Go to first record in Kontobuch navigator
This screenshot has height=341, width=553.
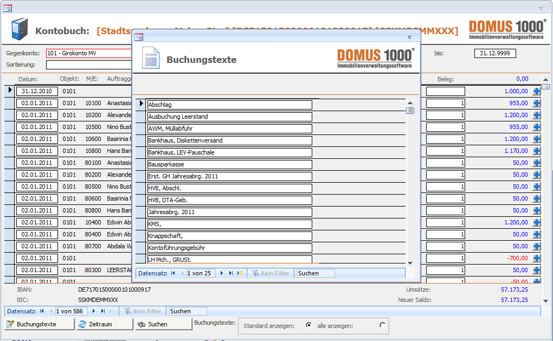(42, 311)
